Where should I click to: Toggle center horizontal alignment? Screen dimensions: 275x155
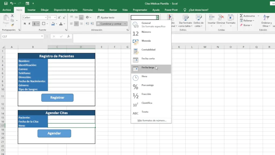coord(76,24)
